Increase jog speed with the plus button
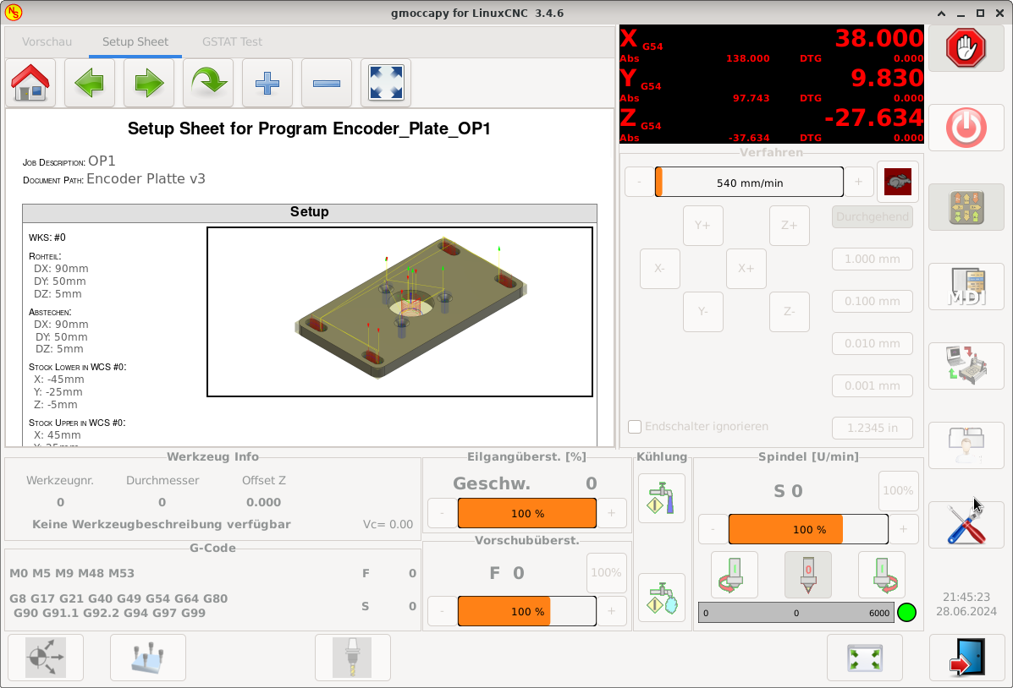The width and height of the screenshot is (1013, 688). point(859,182)
